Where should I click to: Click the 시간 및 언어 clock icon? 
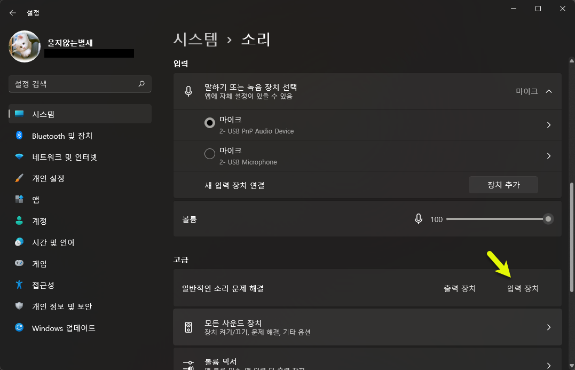click(19, 242)
